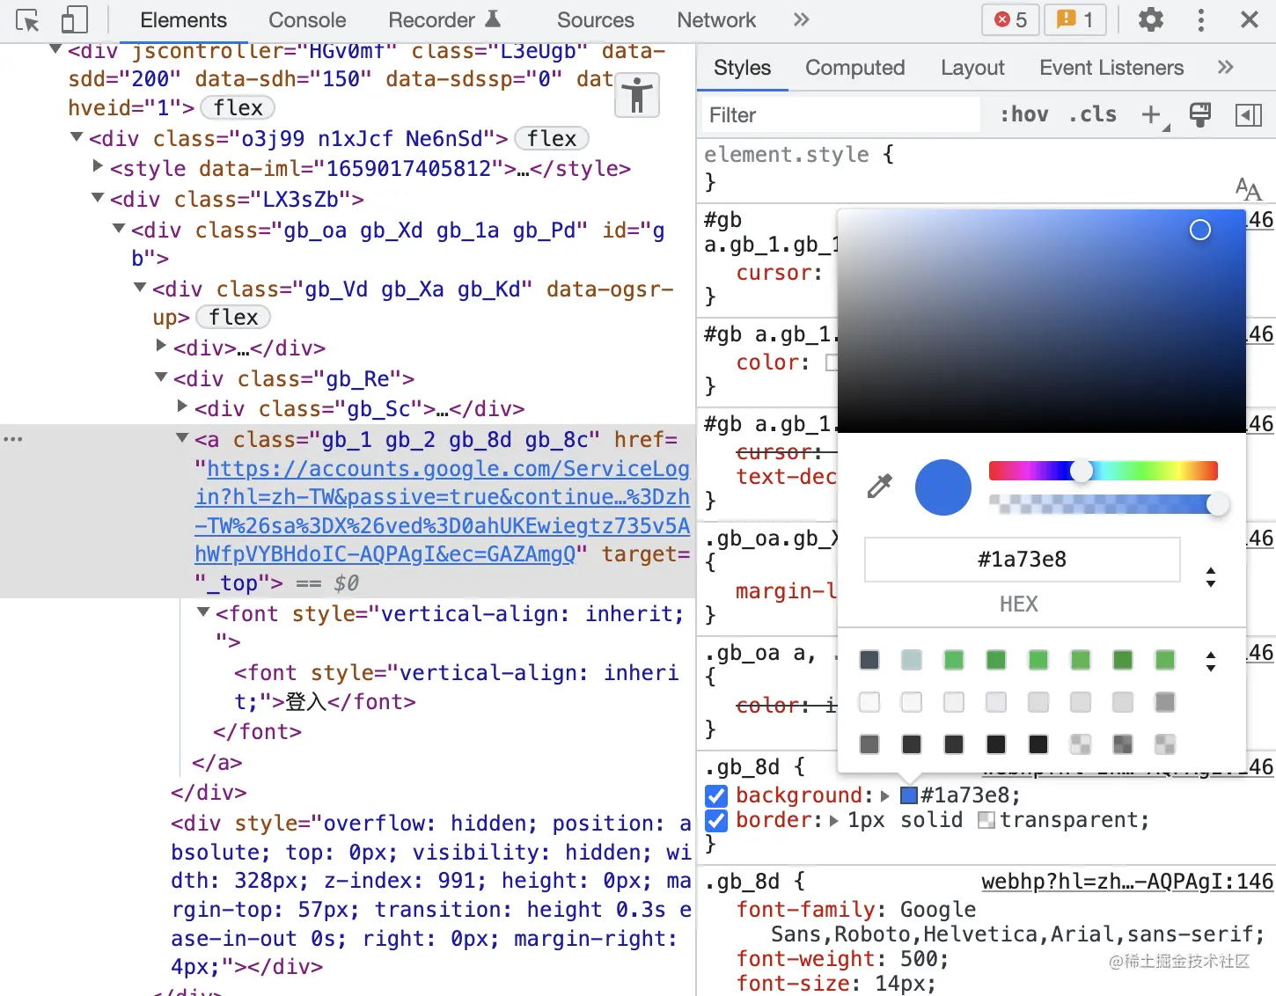
Task: Uncheck the background property checkbox
Action: click(716, 795)
